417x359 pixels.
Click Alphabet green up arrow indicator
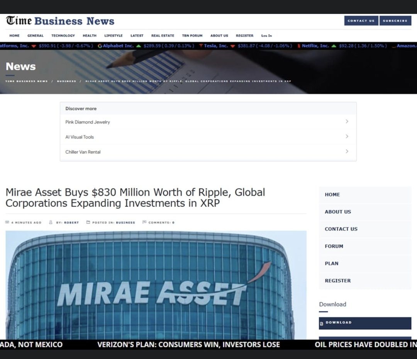[x=139, y=46]
